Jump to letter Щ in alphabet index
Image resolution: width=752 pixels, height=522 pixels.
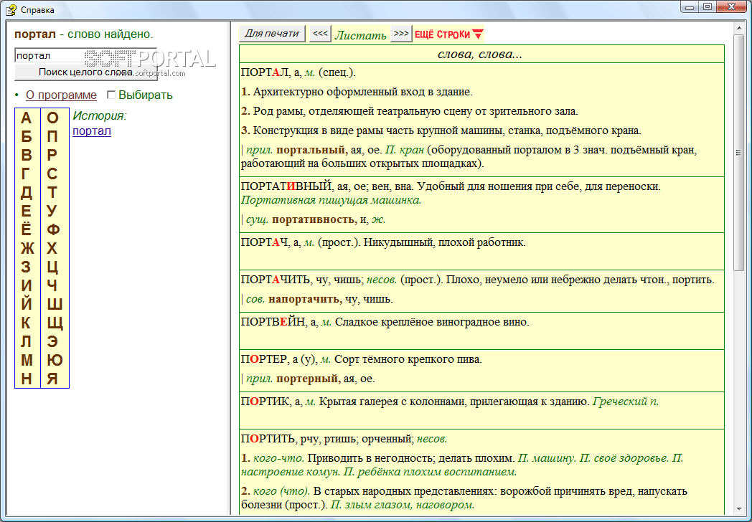[x=54, y=323]
